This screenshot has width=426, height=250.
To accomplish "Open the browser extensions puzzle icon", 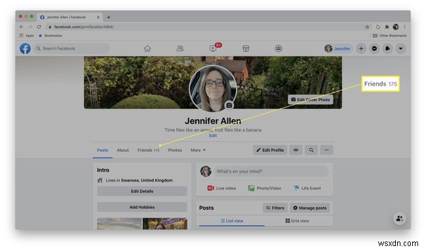I will (387, 27).
